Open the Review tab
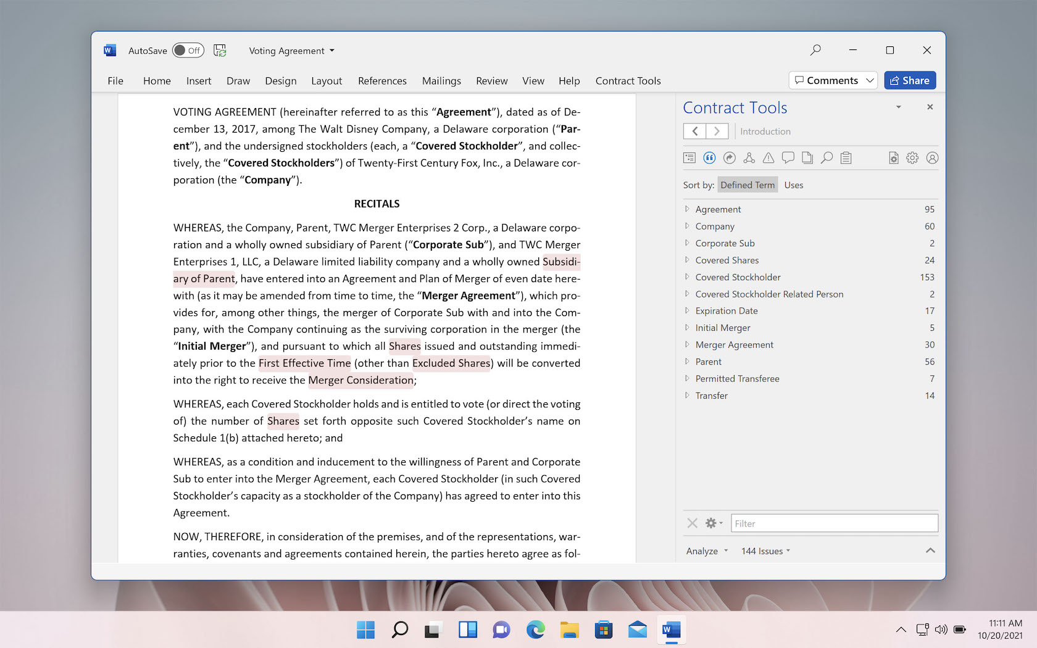1037x648 pixels. click(492, 81)
